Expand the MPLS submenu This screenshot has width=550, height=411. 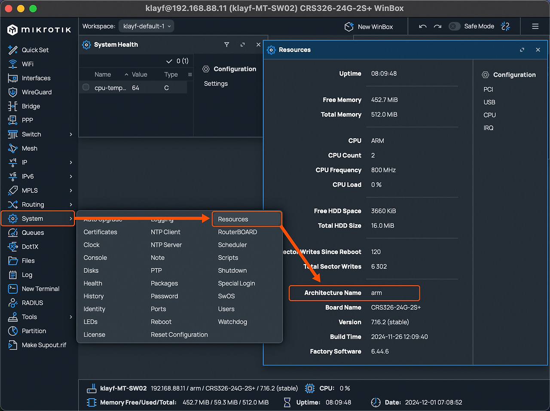71,191
